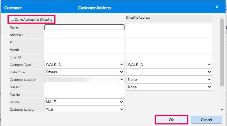Image resolution: width=227 pixels, height=126 pixels.
Task: Open the shipping WALK-IN type dropdown
Action: click(x=169, y=65)
